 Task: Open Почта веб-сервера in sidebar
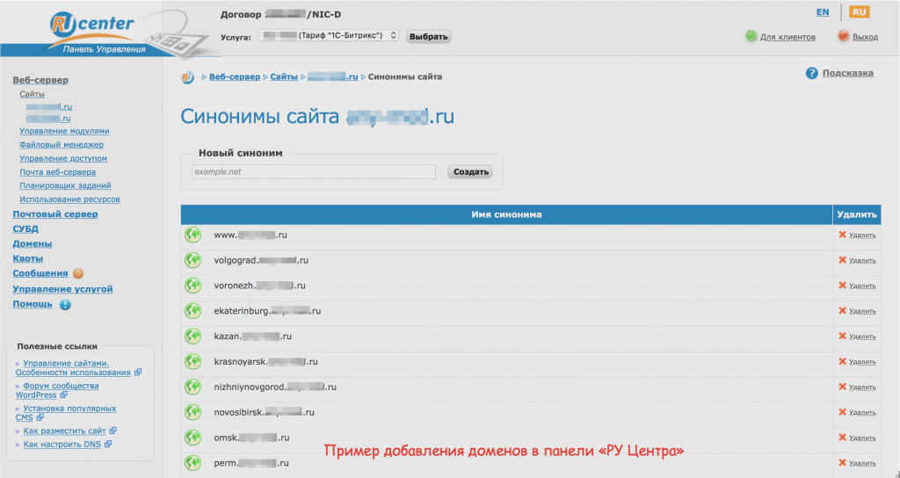click(x=57, y=172)
